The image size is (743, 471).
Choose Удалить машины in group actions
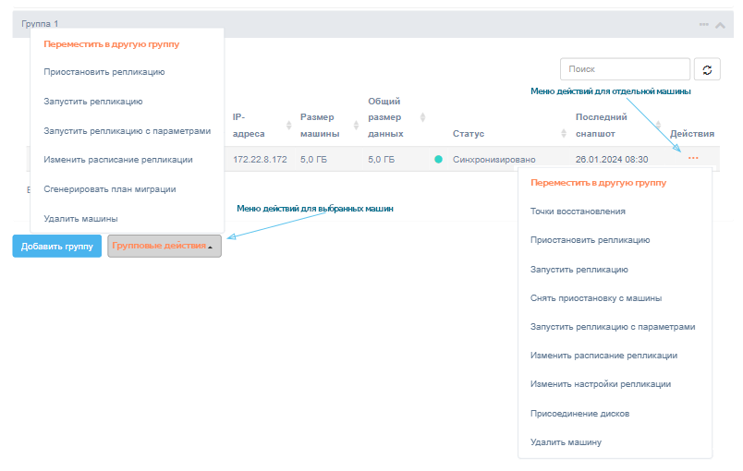pyautogui.click(x=80, y=219)
